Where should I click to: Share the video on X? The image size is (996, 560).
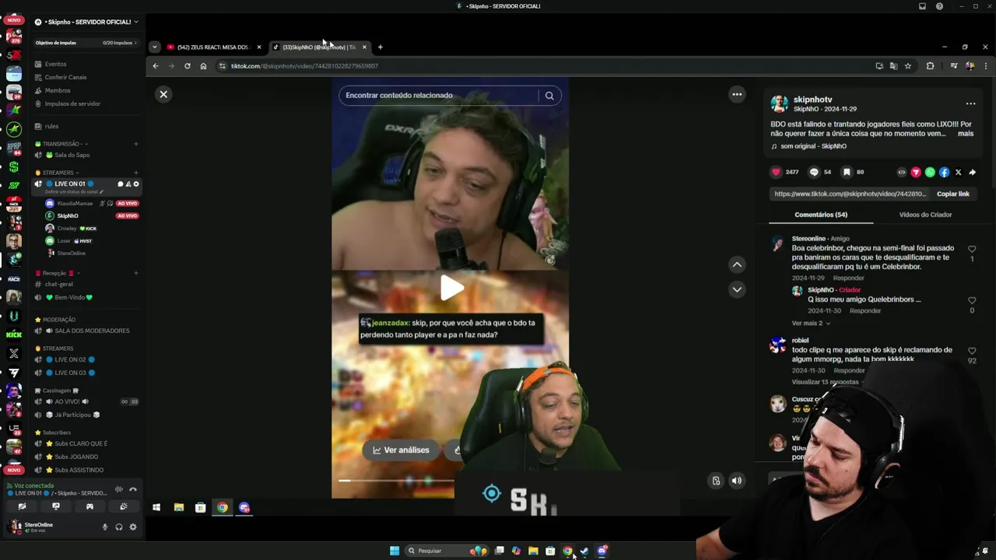[x=958, y=172]
